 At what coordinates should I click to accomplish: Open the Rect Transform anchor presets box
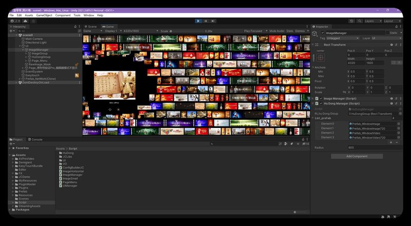[321, 58]
